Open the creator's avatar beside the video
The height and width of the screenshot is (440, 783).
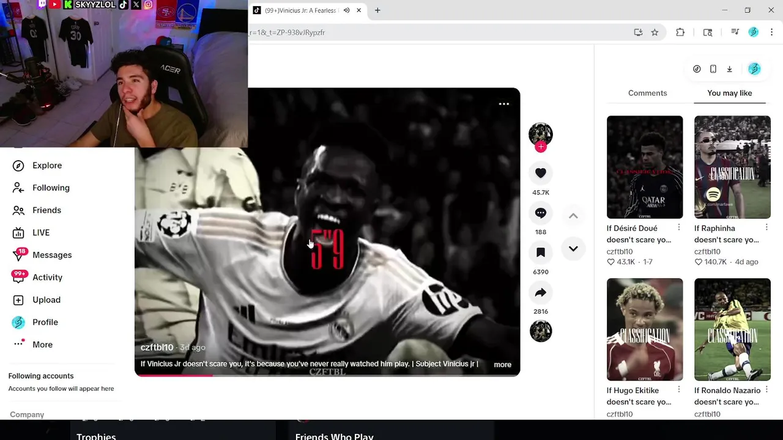coord(541,134)
